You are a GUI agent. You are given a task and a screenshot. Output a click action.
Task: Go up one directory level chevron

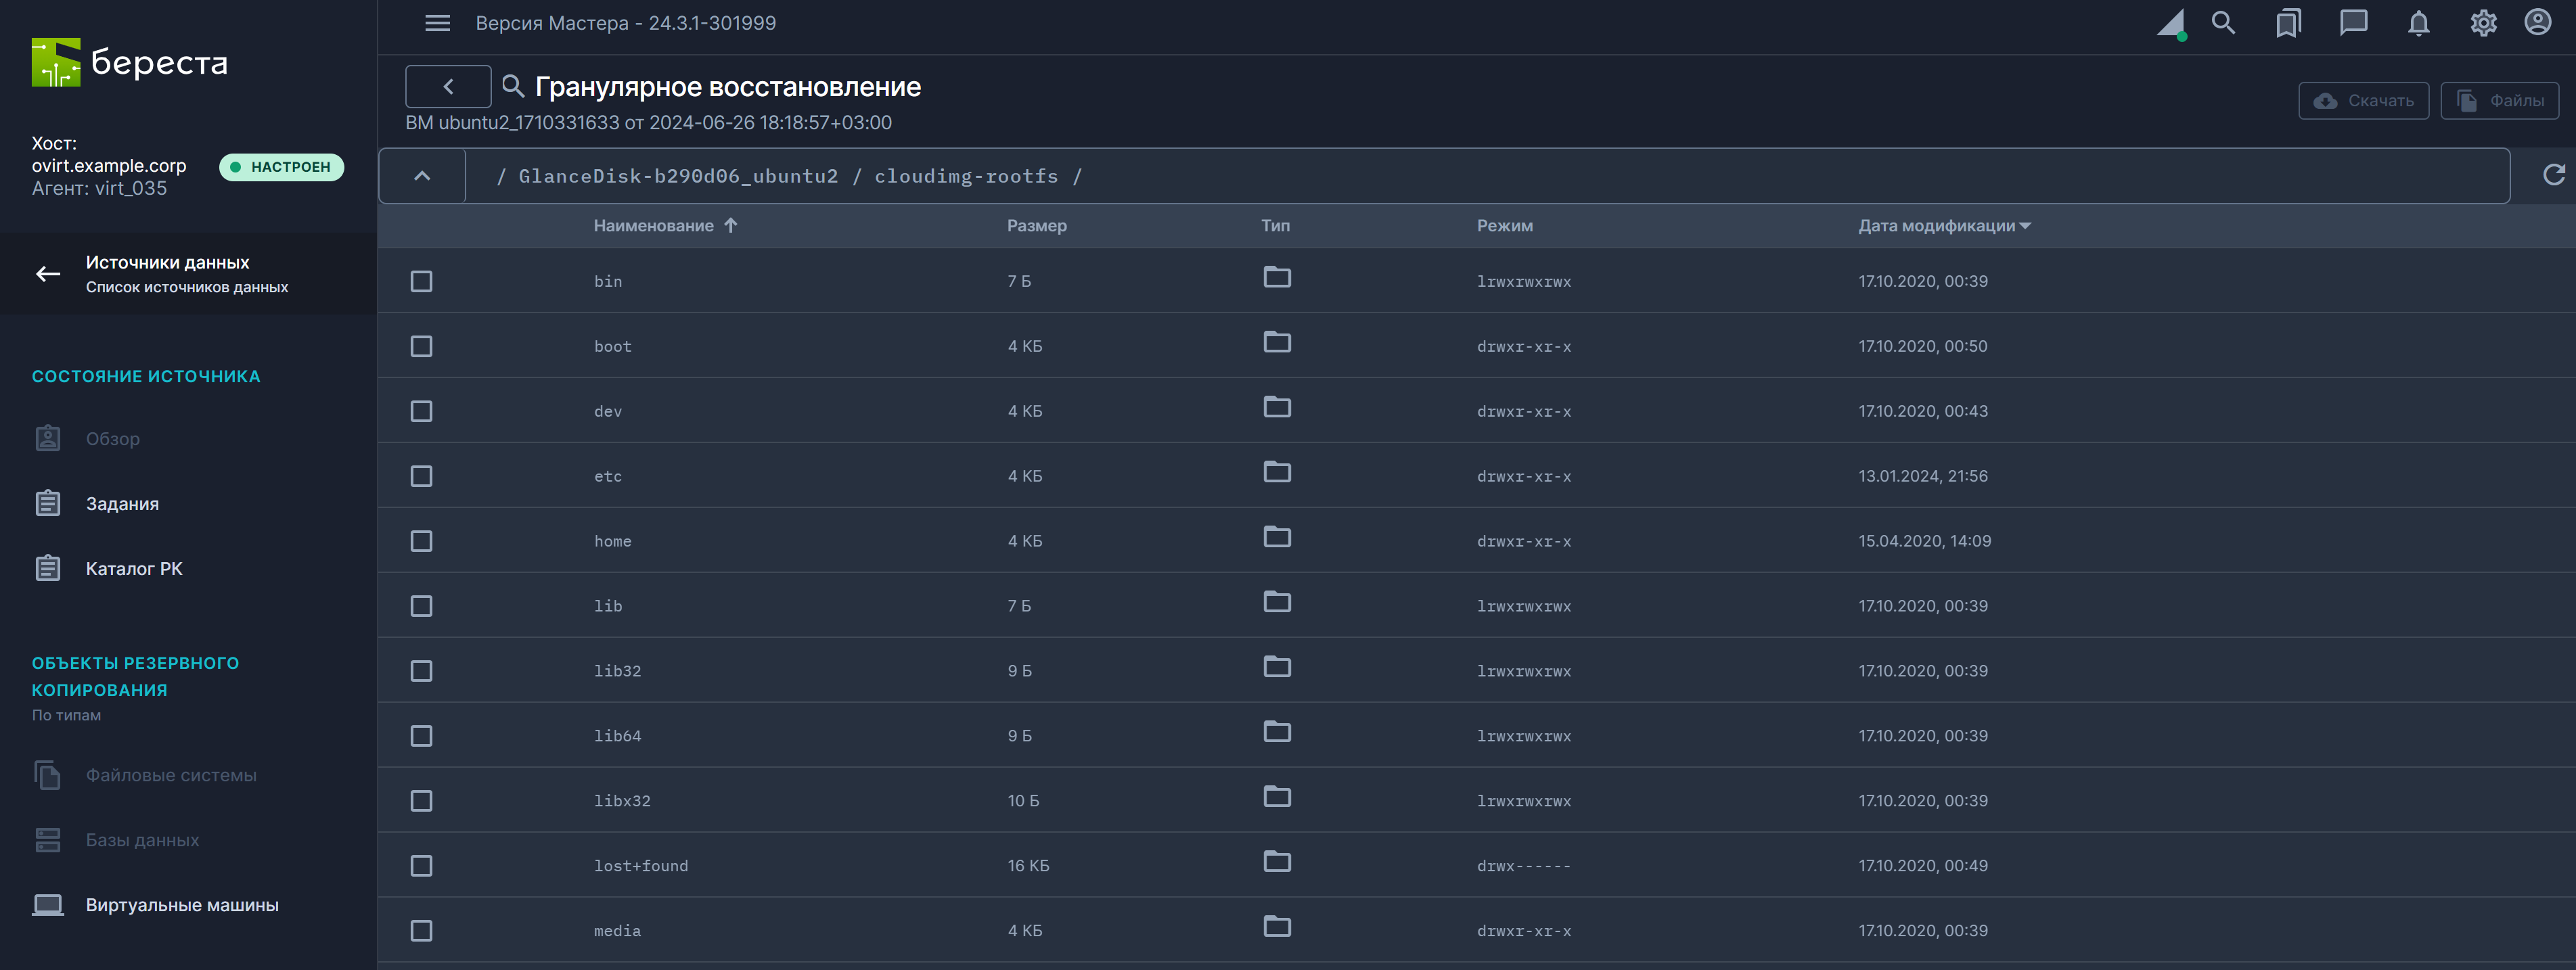point(422,176)
